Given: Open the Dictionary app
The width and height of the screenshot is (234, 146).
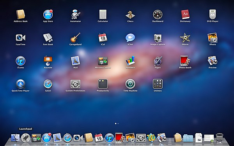Looking at the screenshot, I should click(x=185, y=14).
